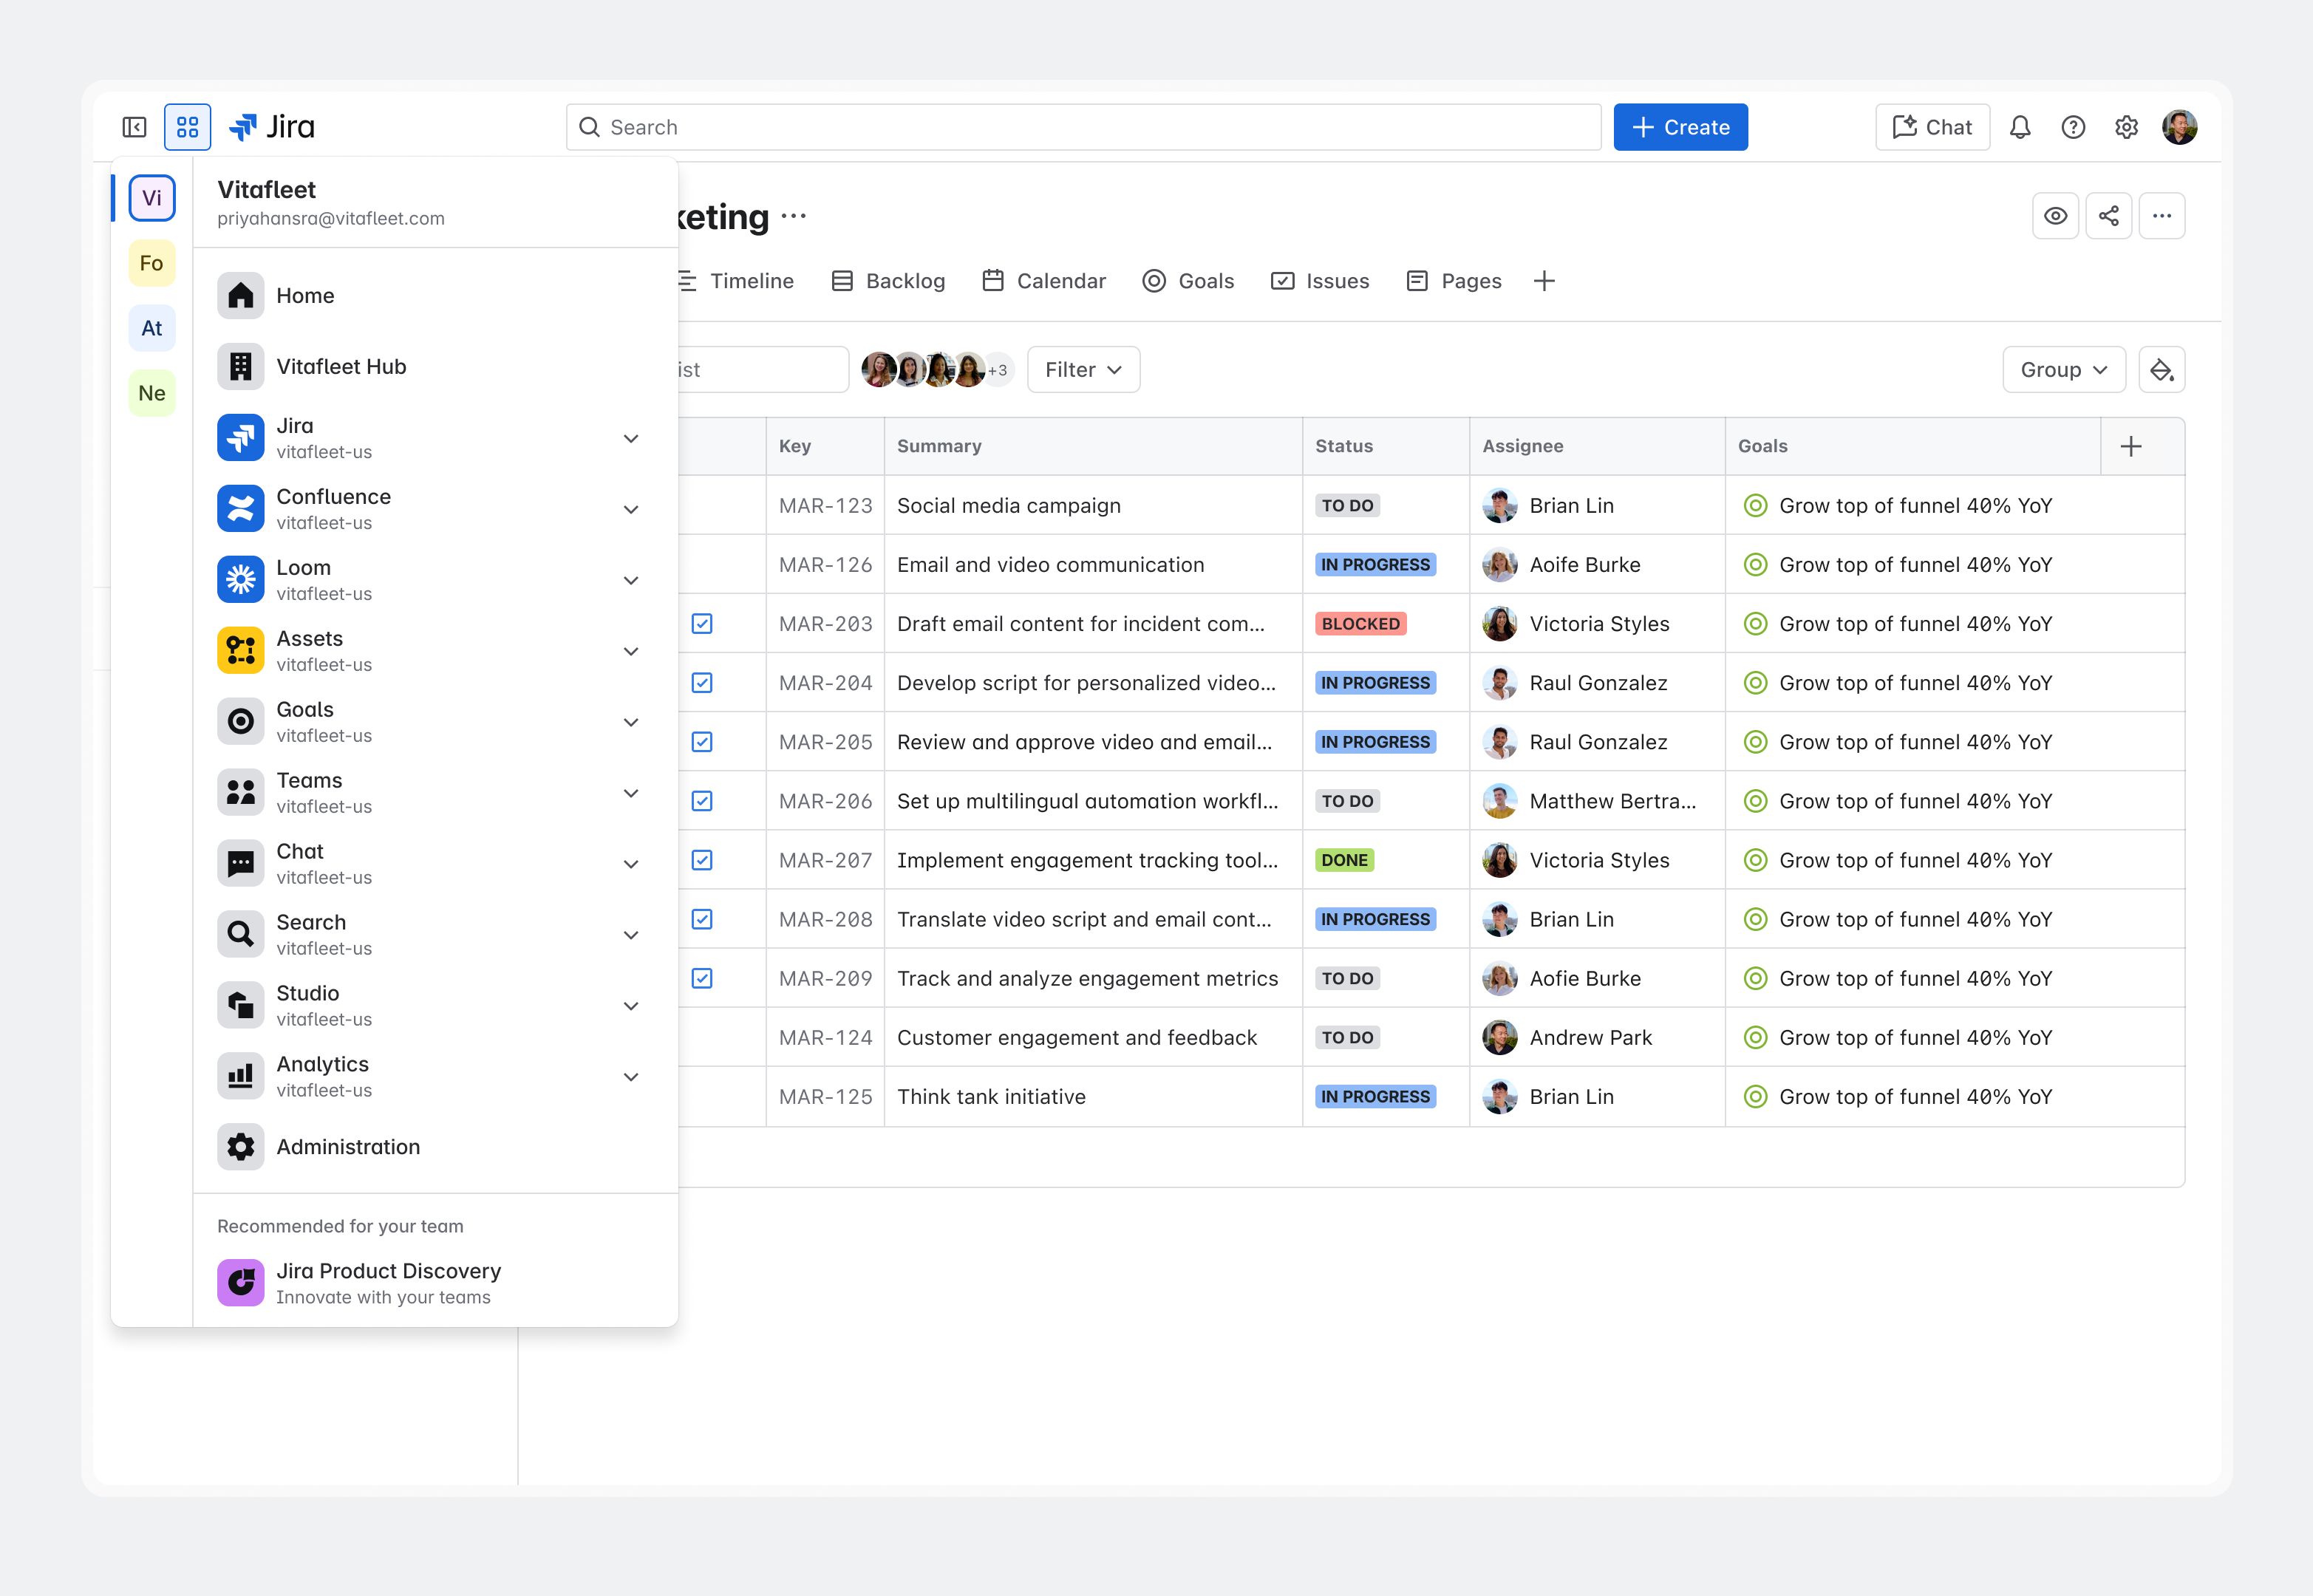Image resolution: width=2313 pixels, height=1596 pixels.
Task: Open the Chat button in top bar
Action: pyautogui.click(x=1932, y=127)
